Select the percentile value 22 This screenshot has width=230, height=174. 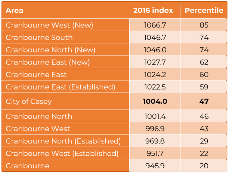coord(204,153)
